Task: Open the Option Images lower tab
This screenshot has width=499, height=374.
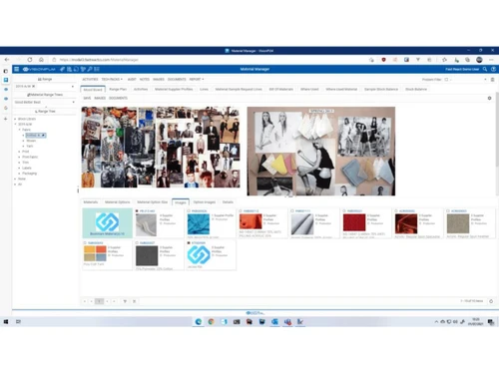Action: pos(205,202)
